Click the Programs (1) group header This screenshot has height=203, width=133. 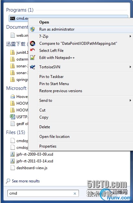(20, 10)
